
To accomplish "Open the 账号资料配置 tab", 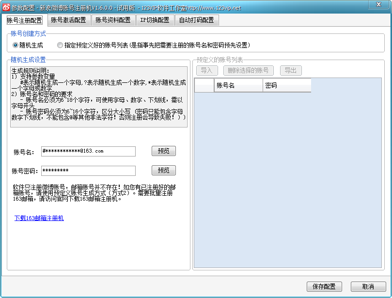I will [113, 20].
